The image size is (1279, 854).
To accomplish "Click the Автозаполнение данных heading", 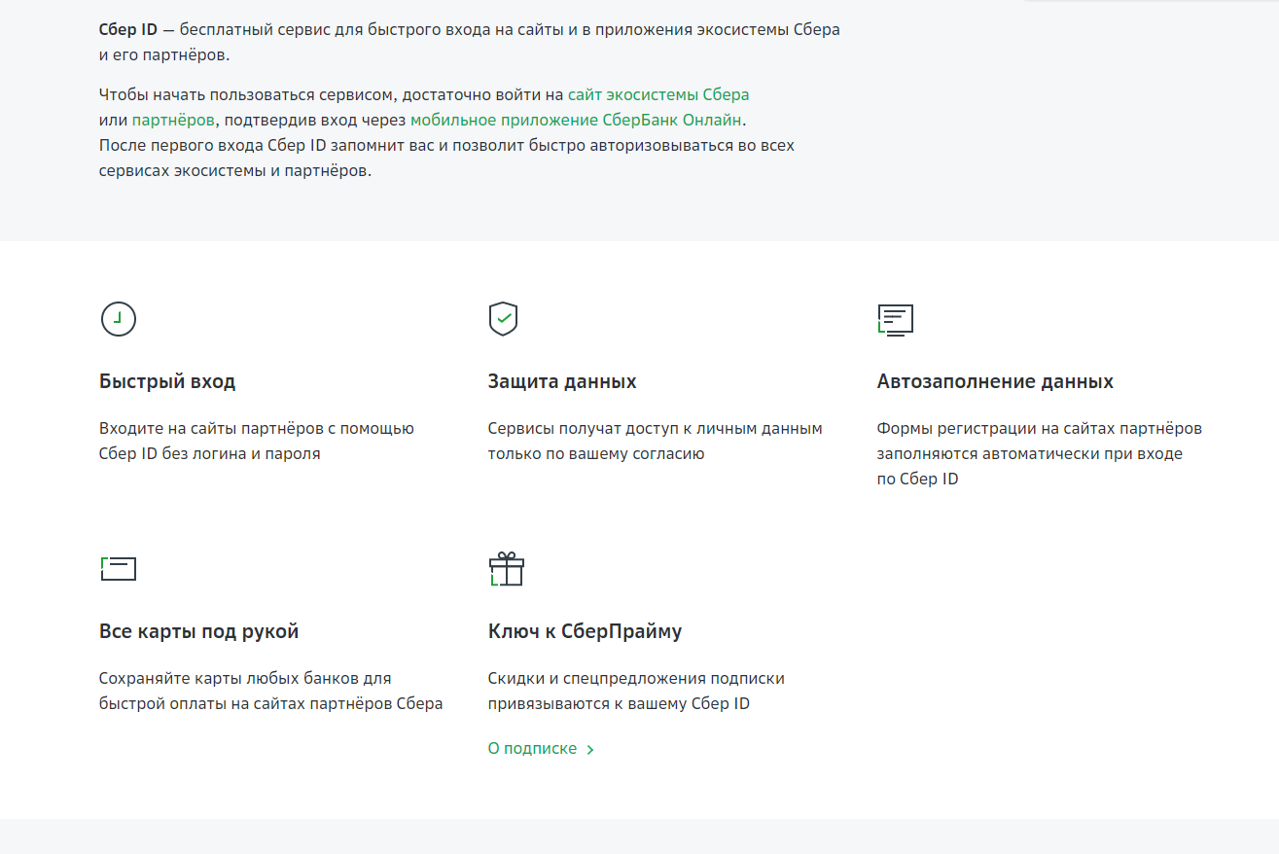I will coord(995,381).
